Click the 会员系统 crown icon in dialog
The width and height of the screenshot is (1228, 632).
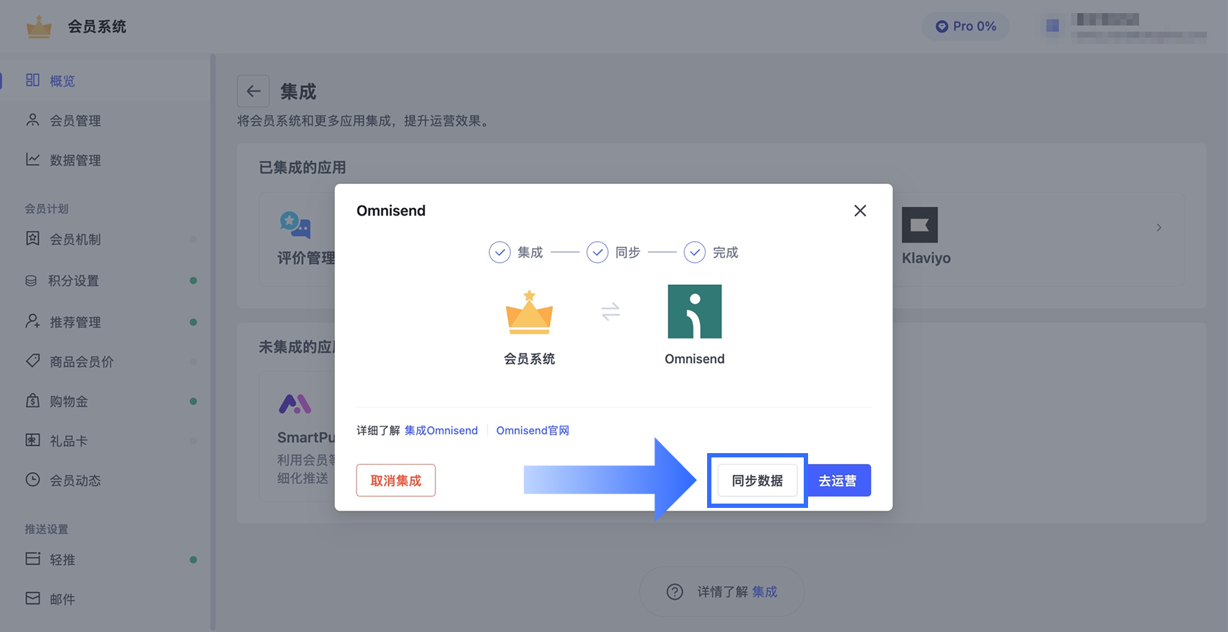(530, 312)
